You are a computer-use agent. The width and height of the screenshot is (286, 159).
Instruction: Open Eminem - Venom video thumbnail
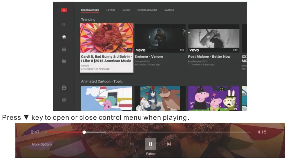point(160,39)
